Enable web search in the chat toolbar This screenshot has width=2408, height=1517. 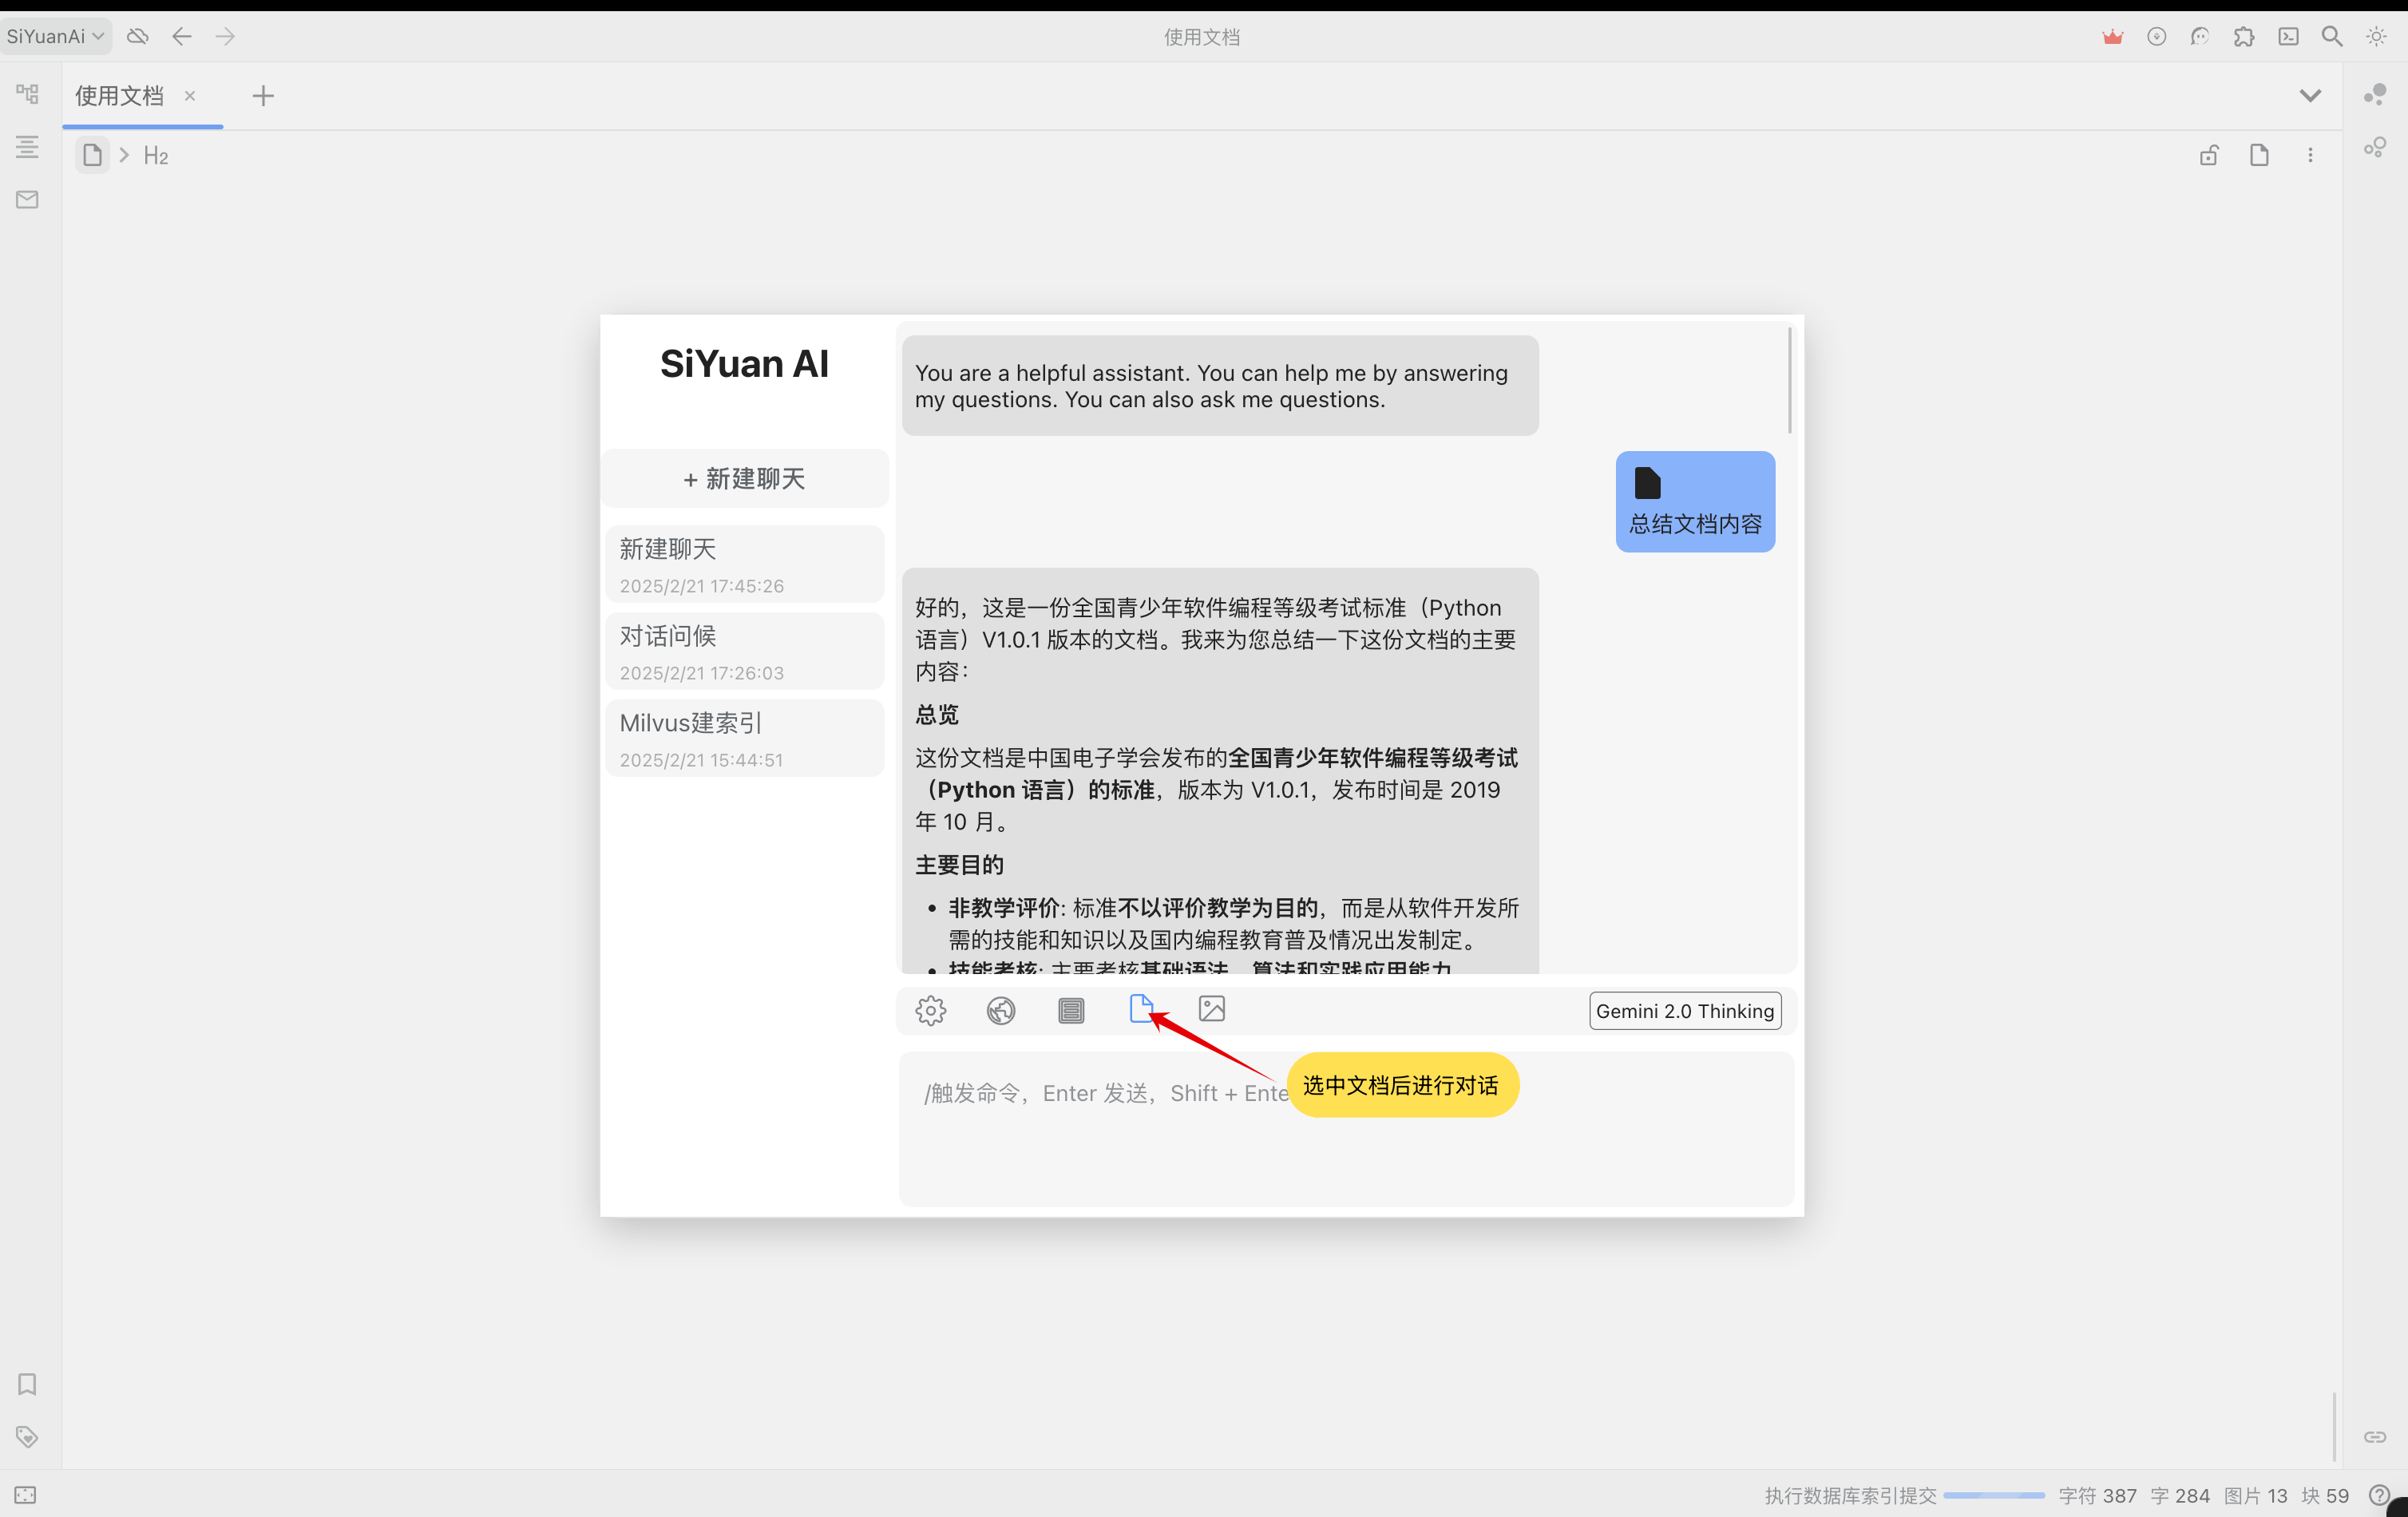click(x=1001, y=1010)
